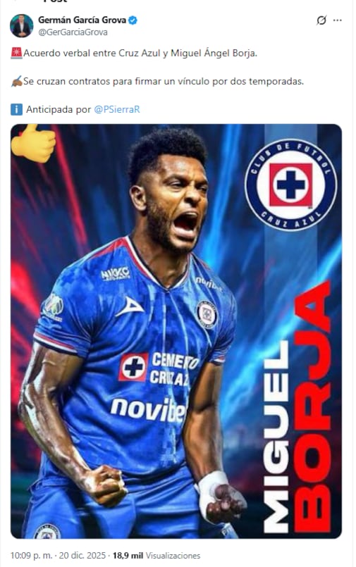Click the vertical BORJA red lettering
This screenshot has height=567, width=356.
click(312, 406)
